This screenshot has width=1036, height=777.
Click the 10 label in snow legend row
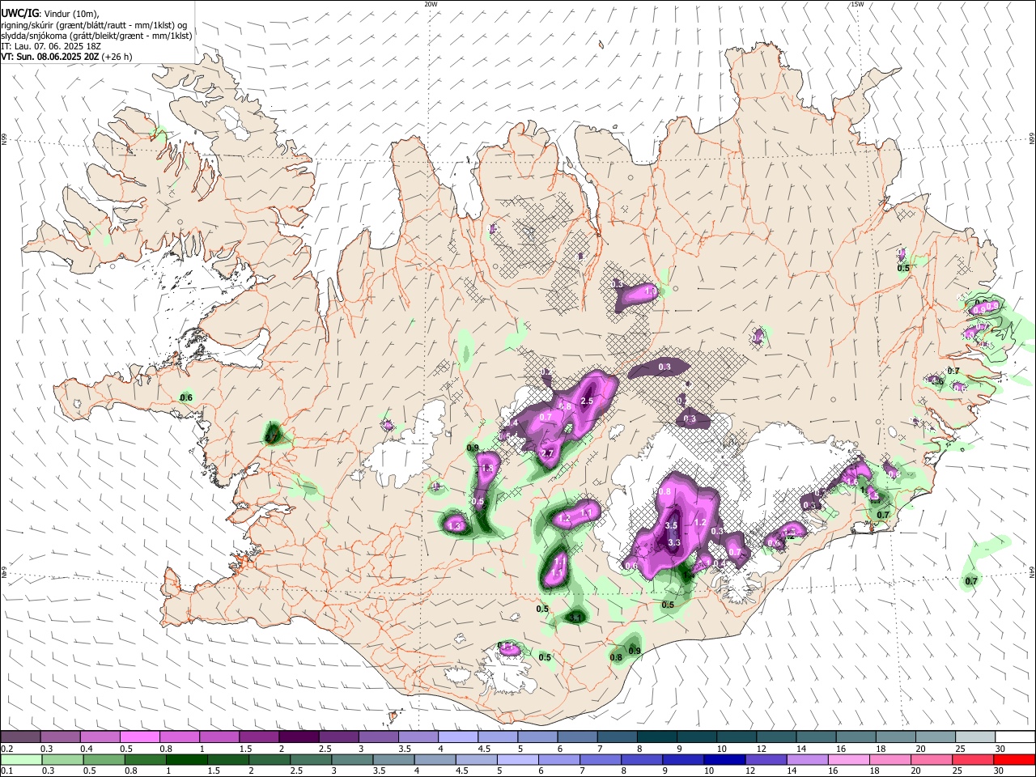pyautogui.click(x=721, y=749)
